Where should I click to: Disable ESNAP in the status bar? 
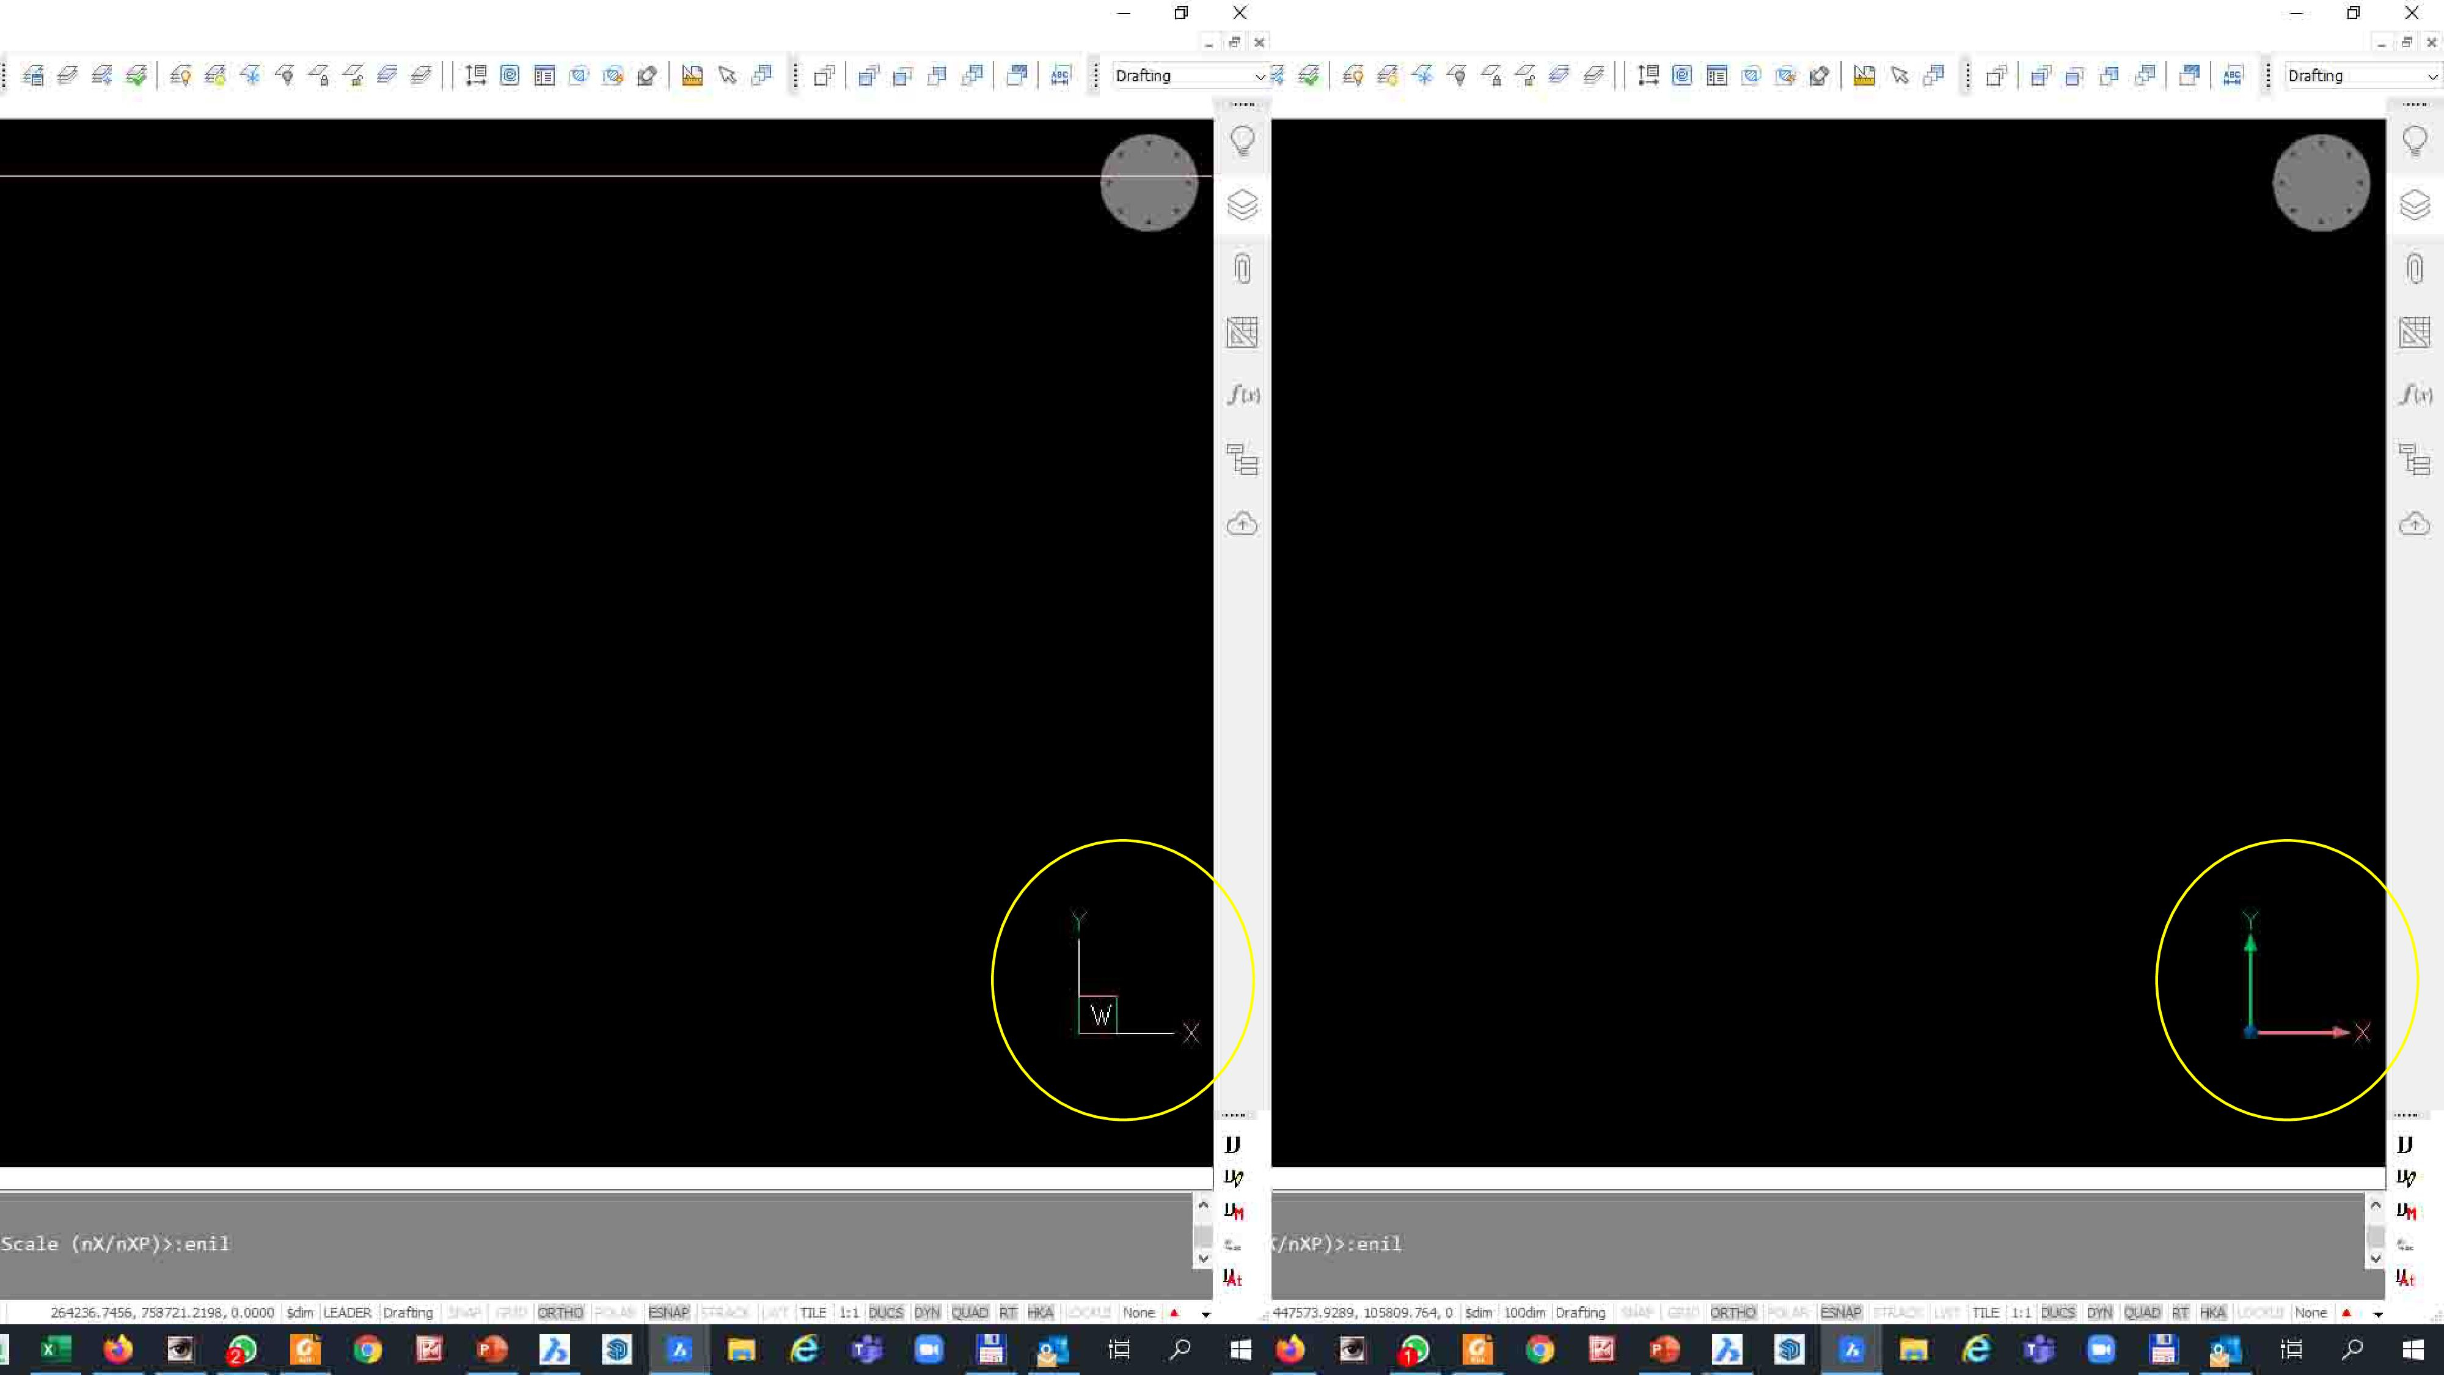[669, 1313]
